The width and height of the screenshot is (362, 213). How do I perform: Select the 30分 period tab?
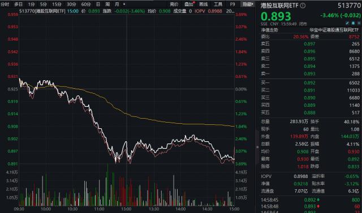point(71,4)
